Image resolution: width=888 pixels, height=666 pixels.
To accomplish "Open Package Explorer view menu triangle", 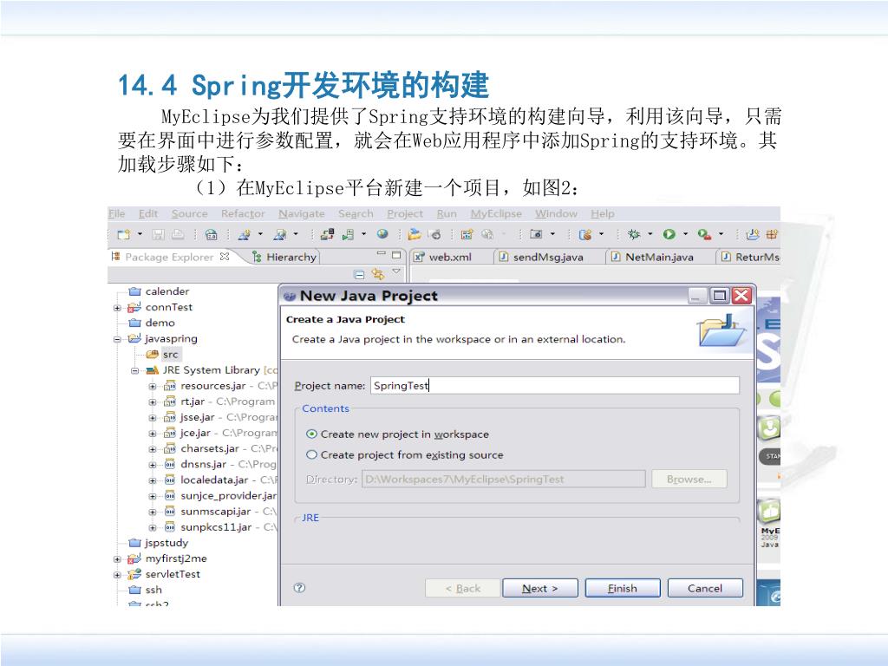I will [x=396, y=272].
